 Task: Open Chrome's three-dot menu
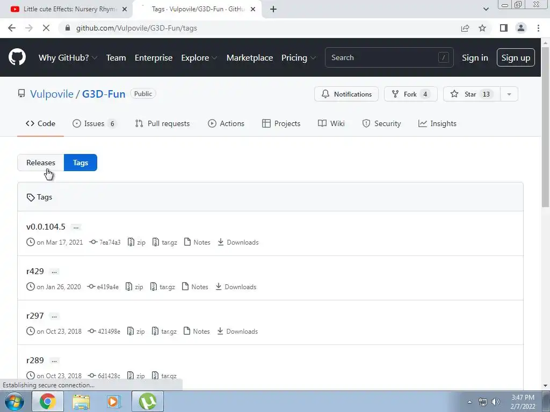pyautogui.click(x=538, y=28)
